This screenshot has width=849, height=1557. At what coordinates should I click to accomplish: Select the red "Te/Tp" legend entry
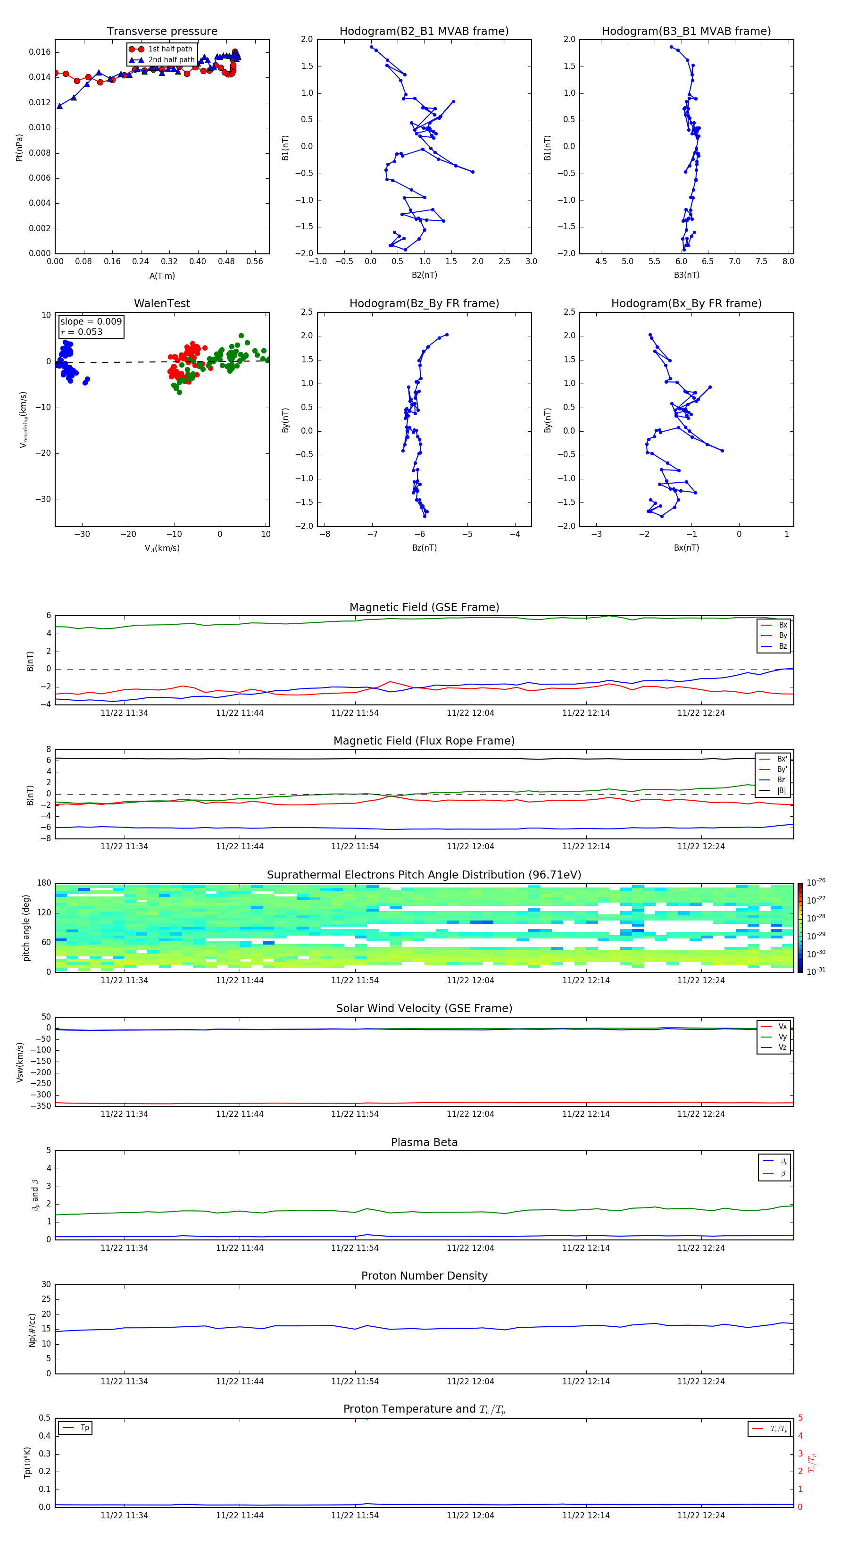[770, 1429]
